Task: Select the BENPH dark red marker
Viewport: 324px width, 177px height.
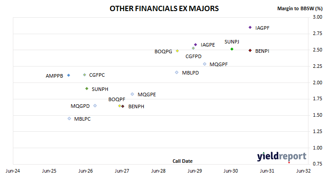Action: coord(123,106)
